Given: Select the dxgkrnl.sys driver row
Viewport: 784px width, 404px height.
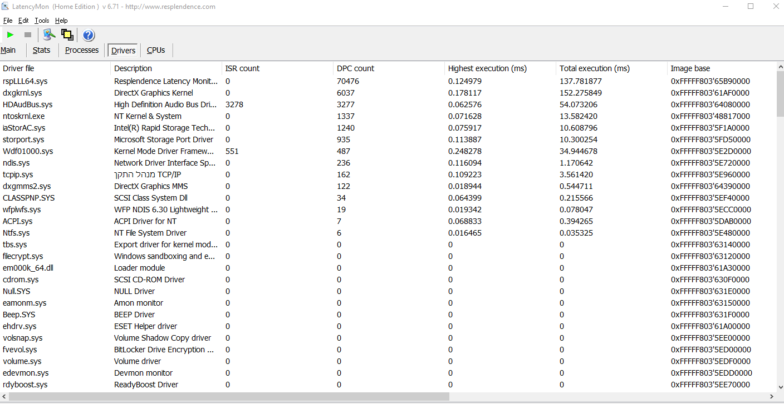Looking at the screenshot, I should (x=388, y=93).
